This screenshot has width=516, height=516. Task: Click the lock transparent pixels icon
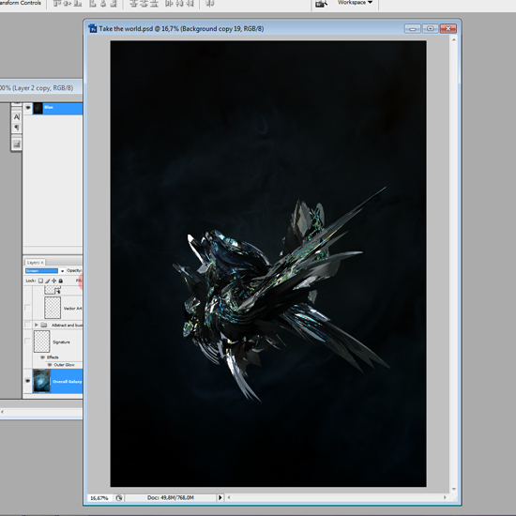(x=40, y=281)
